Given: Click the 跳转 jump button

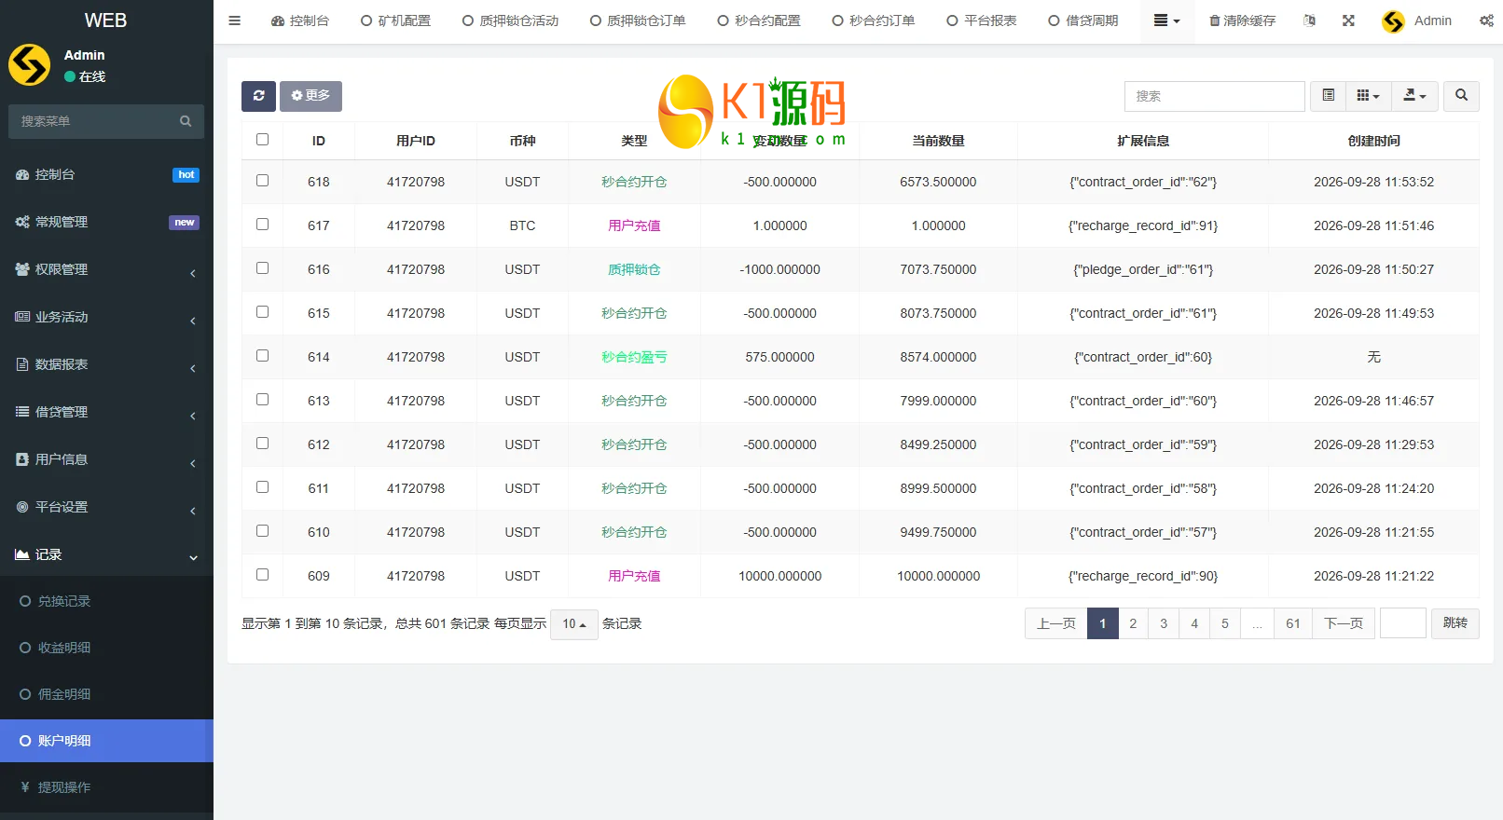Looking at the screenshot, I should (1455, 623).
